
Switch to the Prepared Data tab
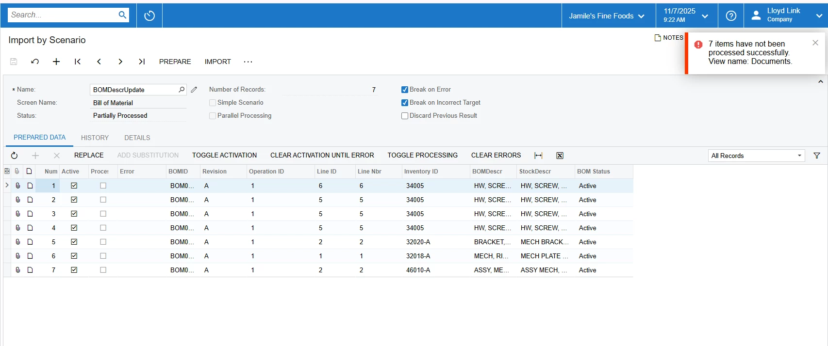39,138
